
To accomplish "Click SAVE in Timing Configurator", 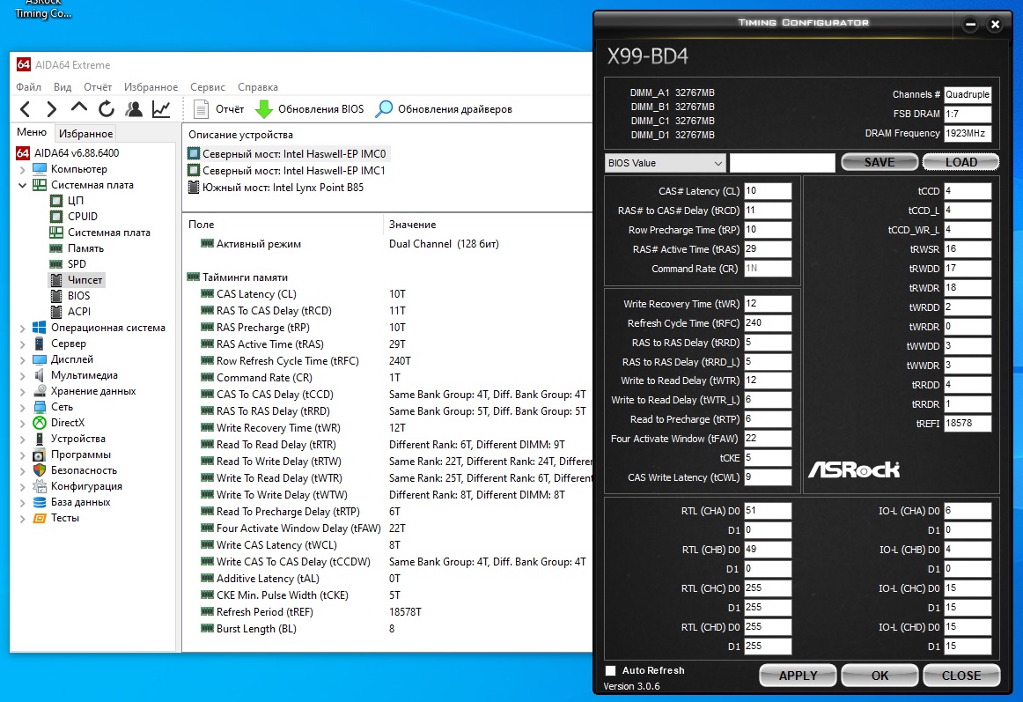I will [879, 162].
